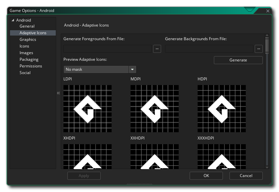The width and height of the screenshot is (279, 192).
Task: Collapse the Android tree node
Action: (x=13, y=20)
